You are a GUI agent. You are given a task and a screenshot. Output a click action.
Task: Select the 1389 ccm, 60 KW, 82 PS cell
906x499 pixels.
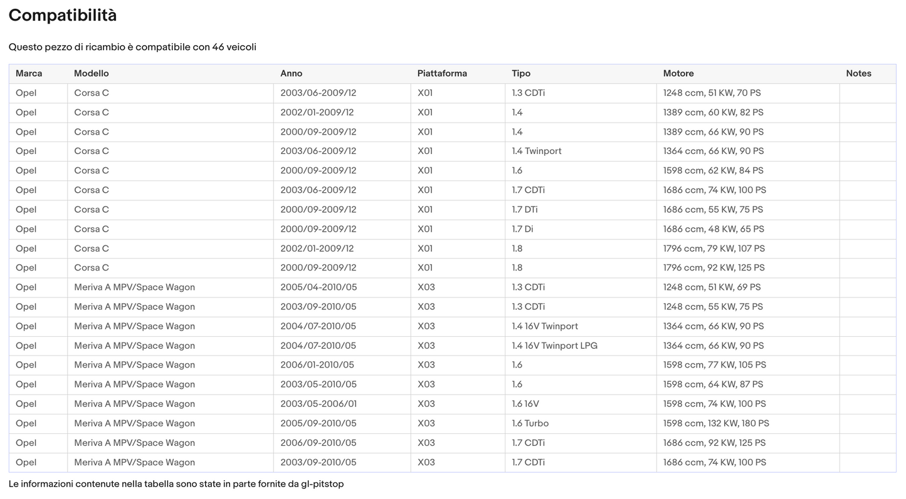pos(713,113)
